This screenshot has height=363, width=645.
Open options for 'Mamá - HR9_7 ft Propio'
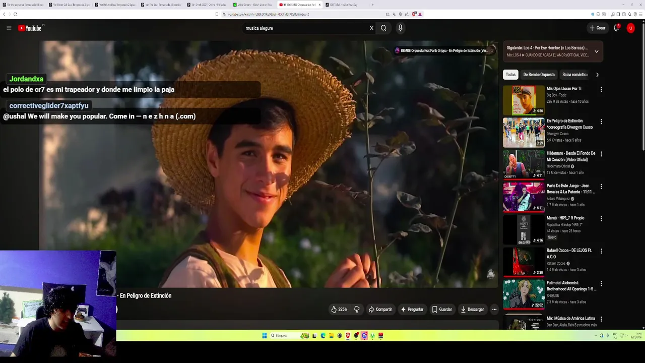pyautogui.click(x=601, y=219)
